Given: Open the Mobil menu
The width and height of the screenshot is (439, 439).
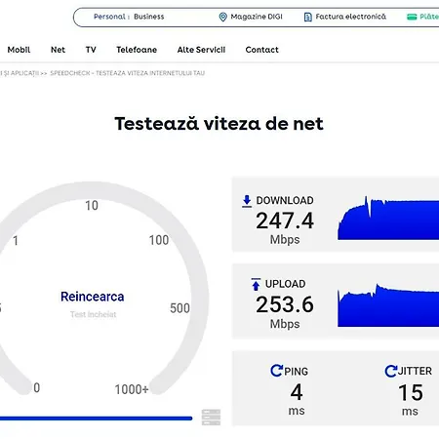Looking at the screenshot, I should point(19,50).
